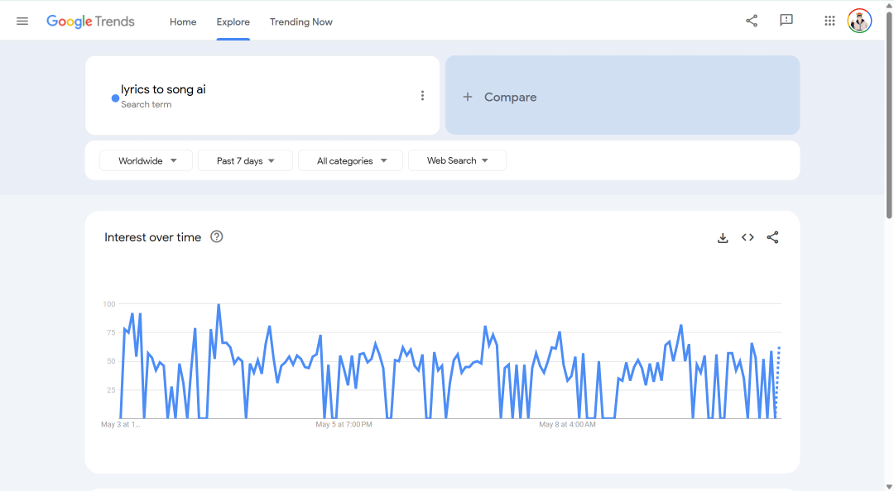Click the '50' y-axis value

(x=111, y=361)
